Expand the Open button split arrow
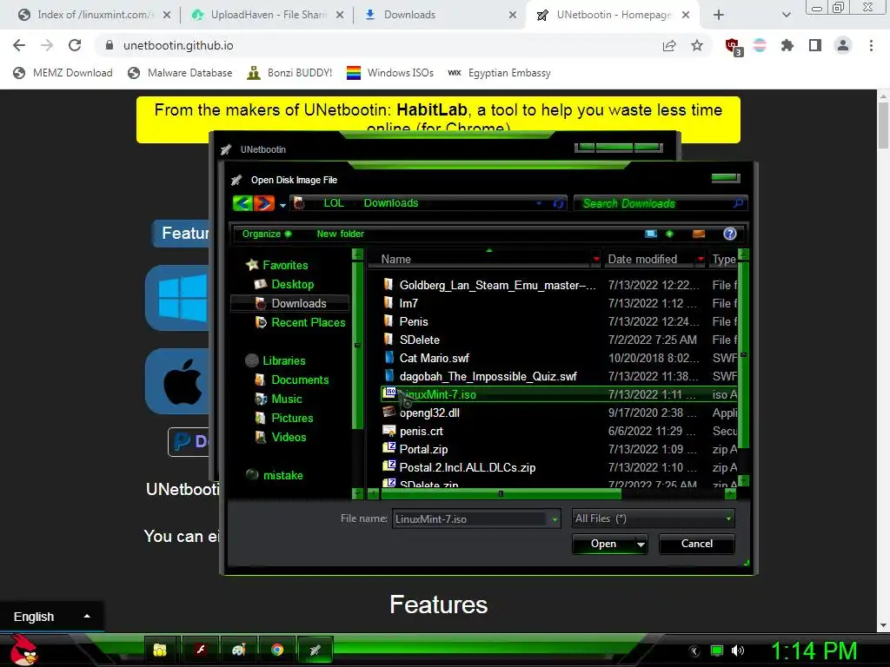 (x=641, y=545)
